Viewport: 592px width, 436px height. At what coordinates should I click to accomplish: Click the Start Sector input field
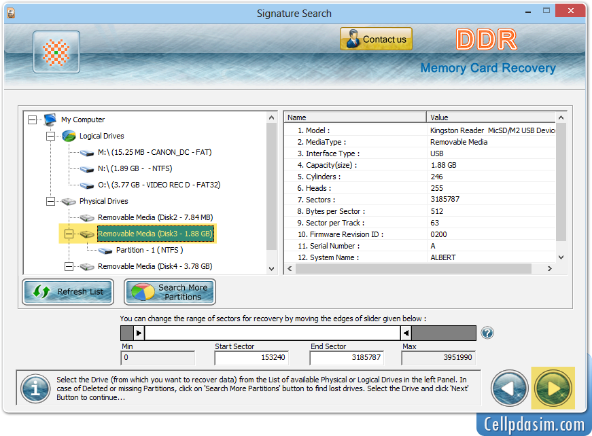[251, 357]
